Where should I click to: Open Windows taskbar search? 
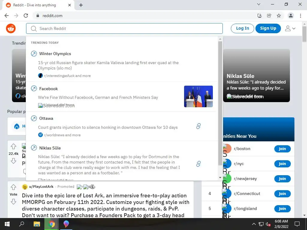[22, 224]
